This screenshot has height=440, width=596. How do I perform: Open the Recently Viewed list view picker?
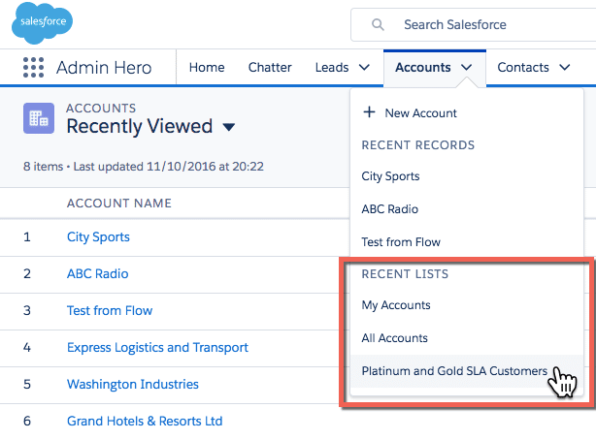[x=228, y=127]
